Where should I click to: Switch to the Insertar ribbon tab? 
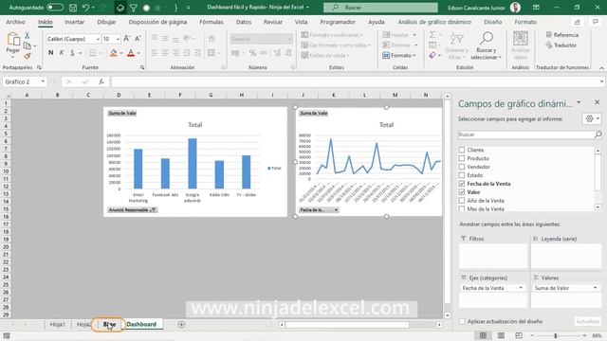(74, 22)
